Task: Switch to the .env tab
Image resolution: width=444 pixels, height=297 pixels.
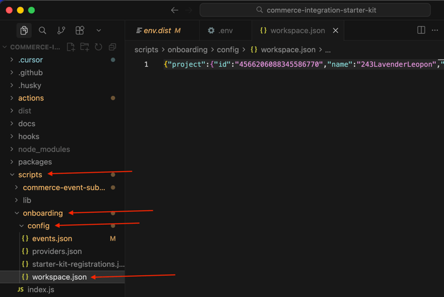Action: (x=226, y=31)
